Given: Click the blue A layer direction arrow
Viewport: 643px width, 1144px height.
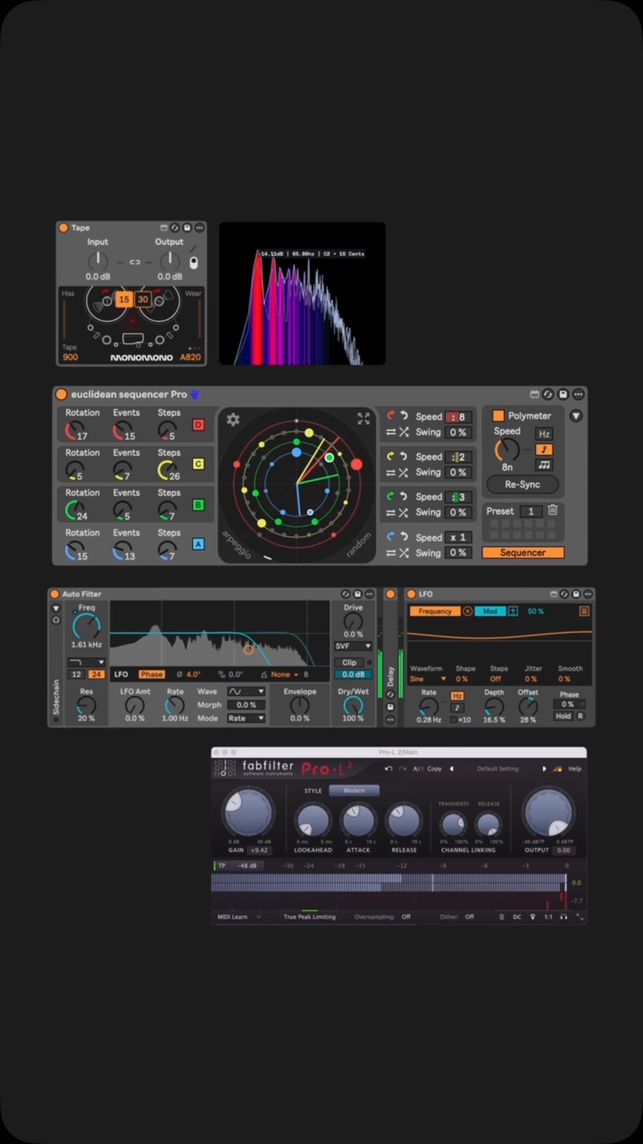Looking at the screenshot, I should point(390,537).
